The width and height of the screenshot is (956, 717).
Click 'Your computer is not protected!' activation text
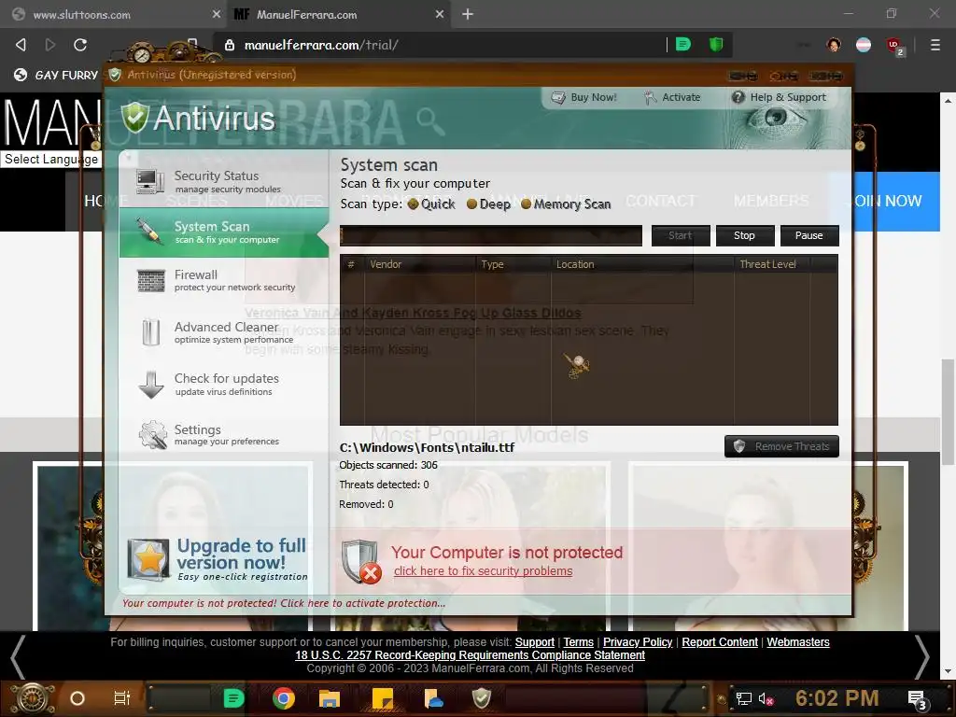pyautogui.click(x=284, y=604)
